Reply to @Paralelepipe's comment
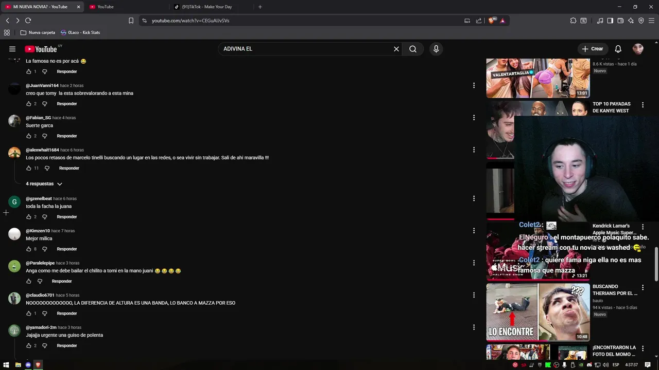The image size is (659, 370). pos(62,281)
